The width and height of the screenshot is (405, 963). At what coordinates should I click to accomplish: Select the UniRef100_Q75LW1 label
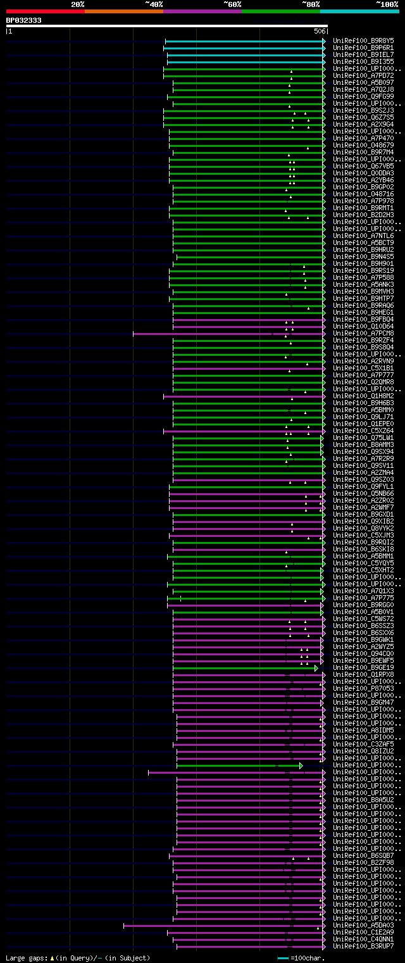363,437
